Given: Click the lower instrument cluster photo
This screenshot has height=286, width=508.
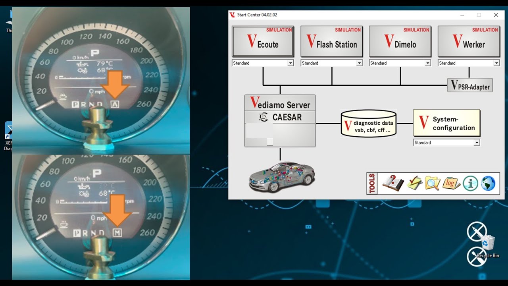Looking at the screenshot, I should pos(101,217).
